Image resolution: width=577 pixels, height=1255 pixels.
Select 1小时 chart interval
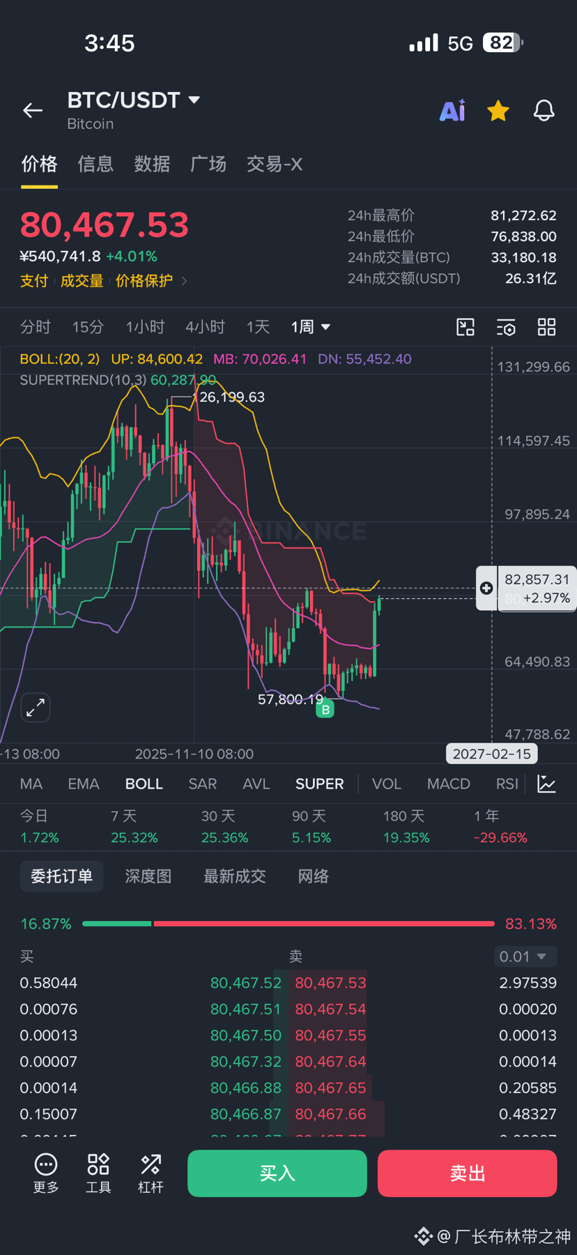tap(145, 327)
